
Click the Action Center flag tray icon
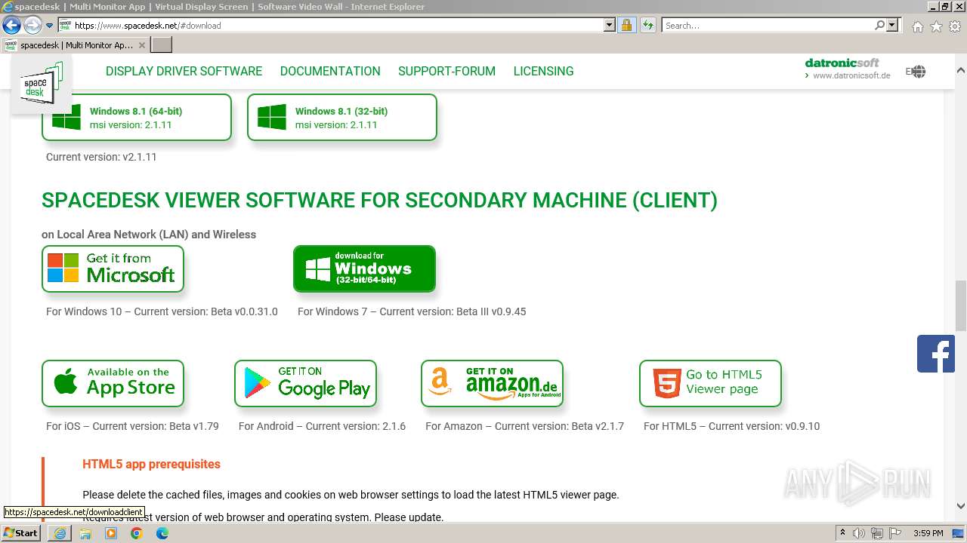pyautogui.click(x=894, y=533)
